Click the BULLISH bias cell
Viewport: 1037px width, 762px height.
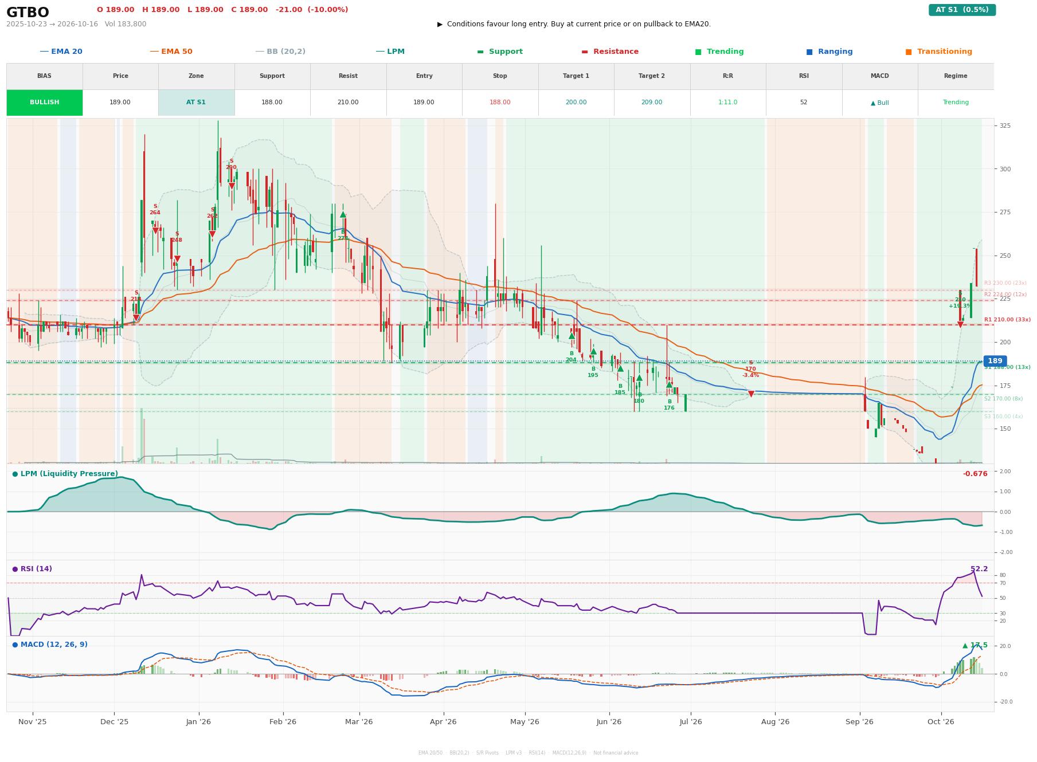pos(45,103)
